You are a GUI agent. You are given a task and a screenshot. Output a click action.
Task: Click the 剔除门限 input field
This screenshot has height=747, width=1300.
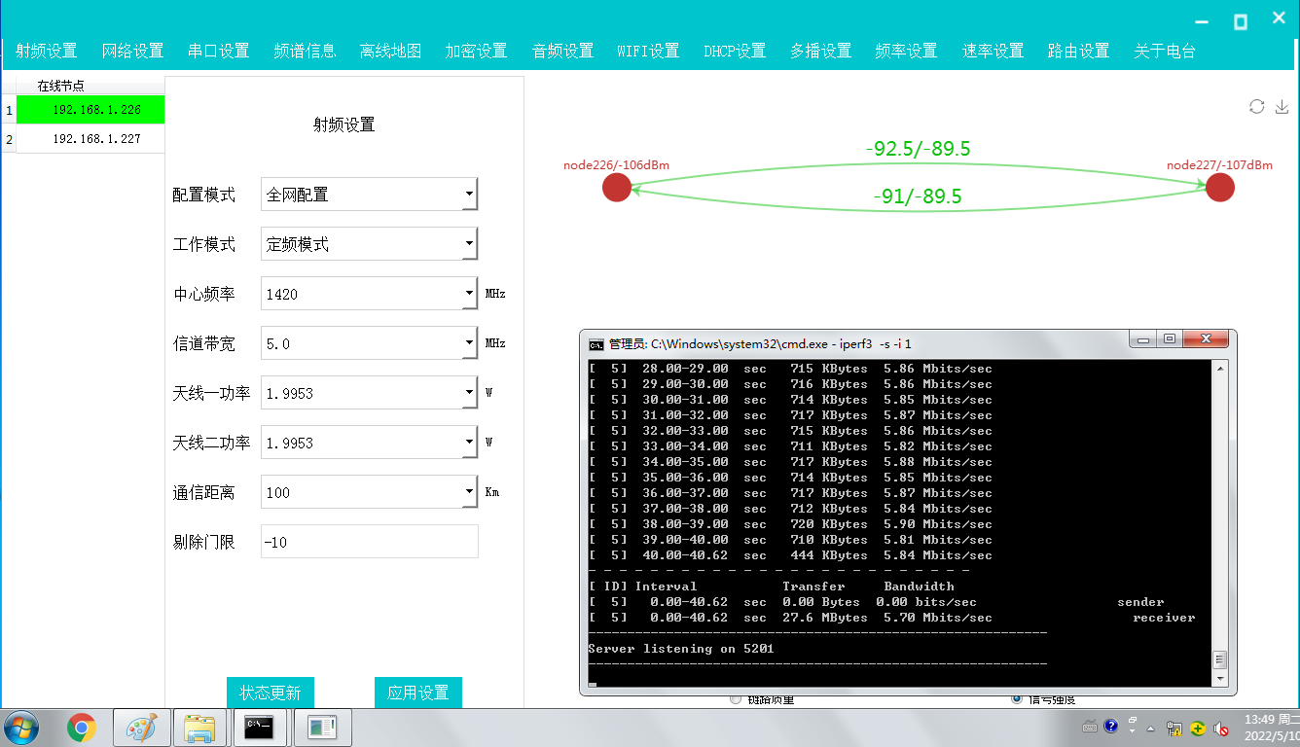tap(370, 541)
